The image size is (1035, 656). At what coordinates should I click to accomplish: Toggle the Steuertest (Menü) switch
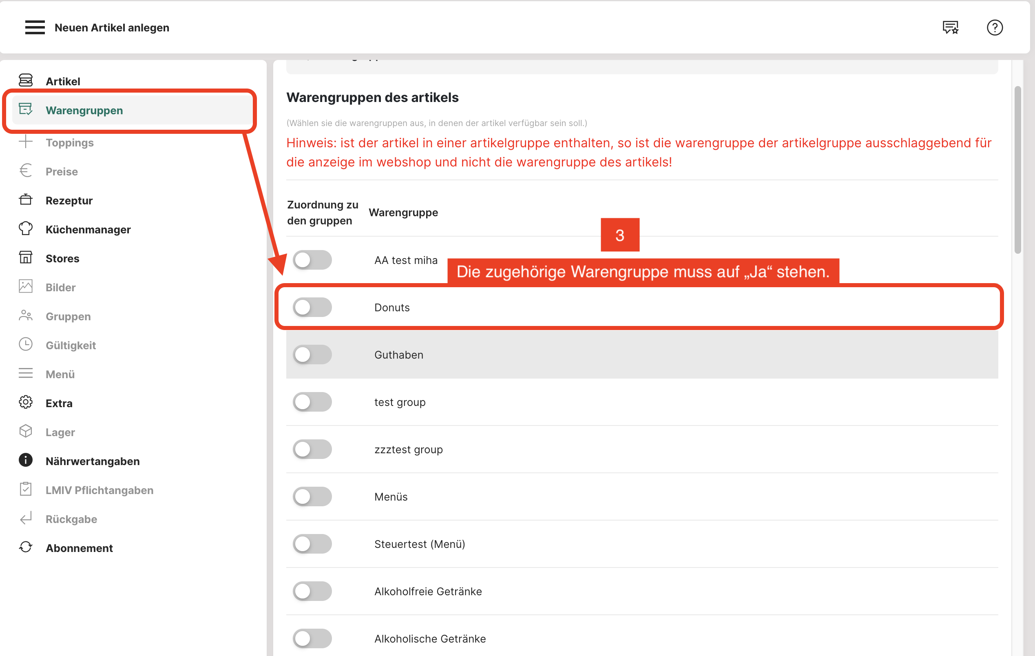(312, 544)
